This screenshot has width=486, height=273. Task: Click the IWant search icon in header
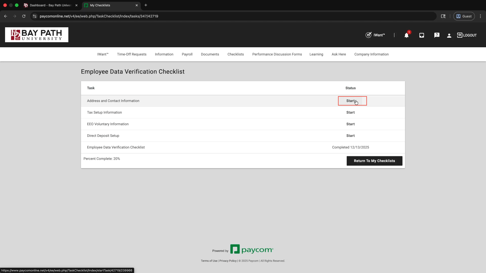[369, 35]
